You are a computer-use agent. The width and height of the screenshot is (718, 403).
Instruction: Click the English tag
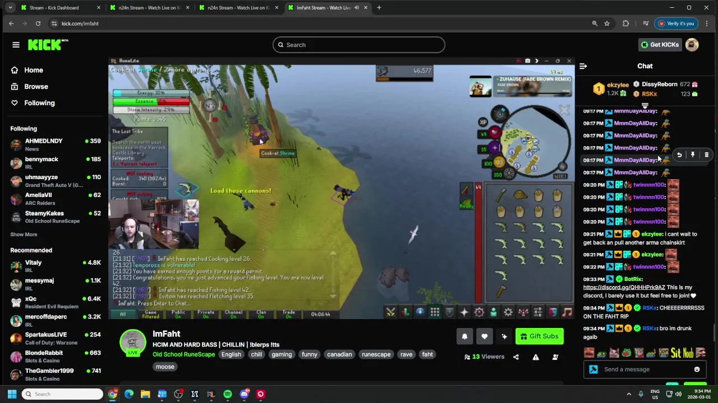(231, 354)
